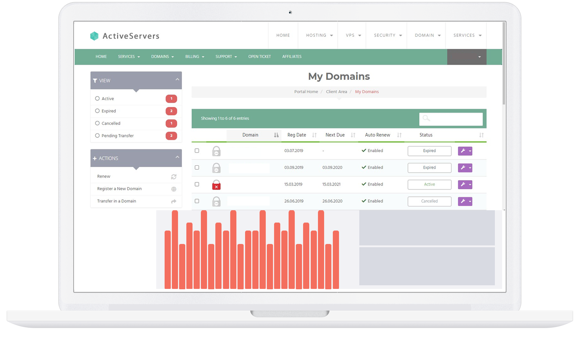Open the Hosting dropdown in the top navigation
The width and height of the screenshot is (579, 344).
pos(319,36)
